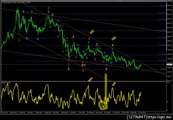
Task: Click the 5 Oct 2014 date label
Action: tap(108, 113)
